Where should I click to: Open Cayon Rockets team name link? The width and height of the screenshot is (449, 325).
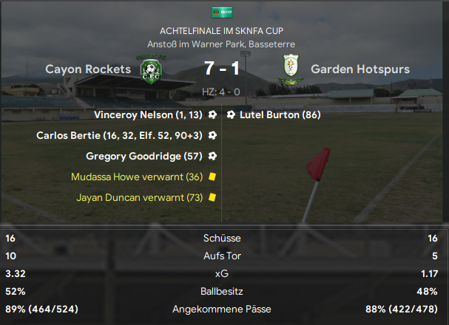click(x=88, y=69)
